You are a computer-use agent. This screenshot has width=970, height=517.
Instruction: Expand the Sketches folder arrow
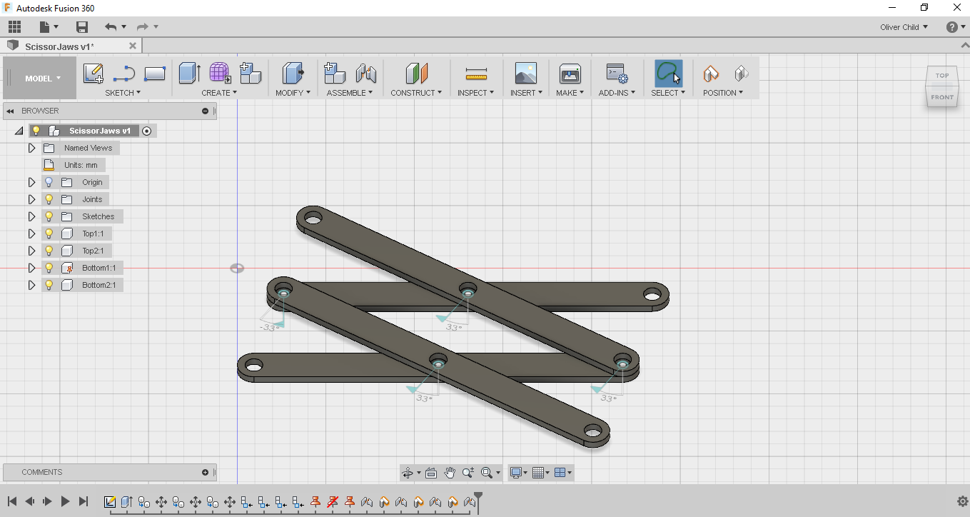point(31,216)
